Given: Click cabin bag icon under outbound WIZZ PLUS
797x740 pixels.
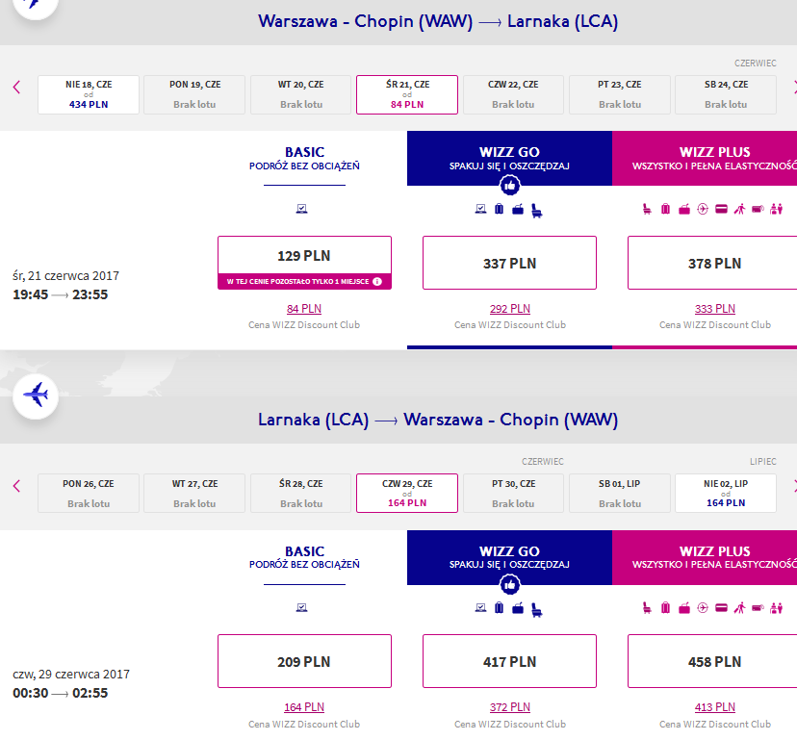Looking at the screenshot, I should click(684, 209).
